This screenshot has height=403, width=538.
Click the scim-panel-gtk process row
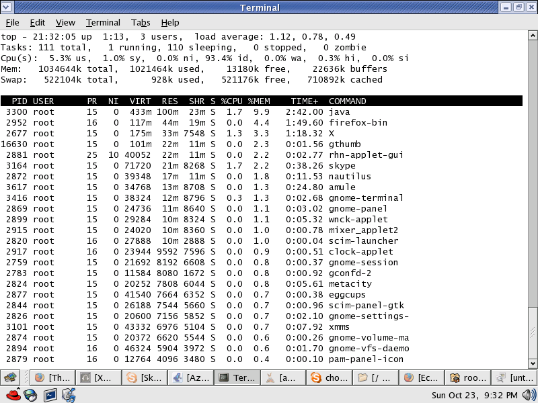click(x=262, y=306)
